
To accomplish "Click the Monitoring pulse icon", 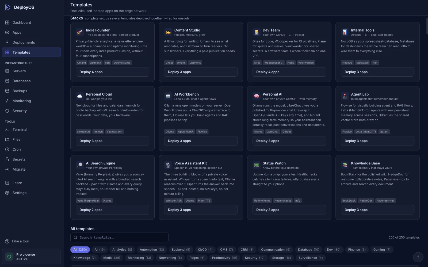I will point(7,101).
